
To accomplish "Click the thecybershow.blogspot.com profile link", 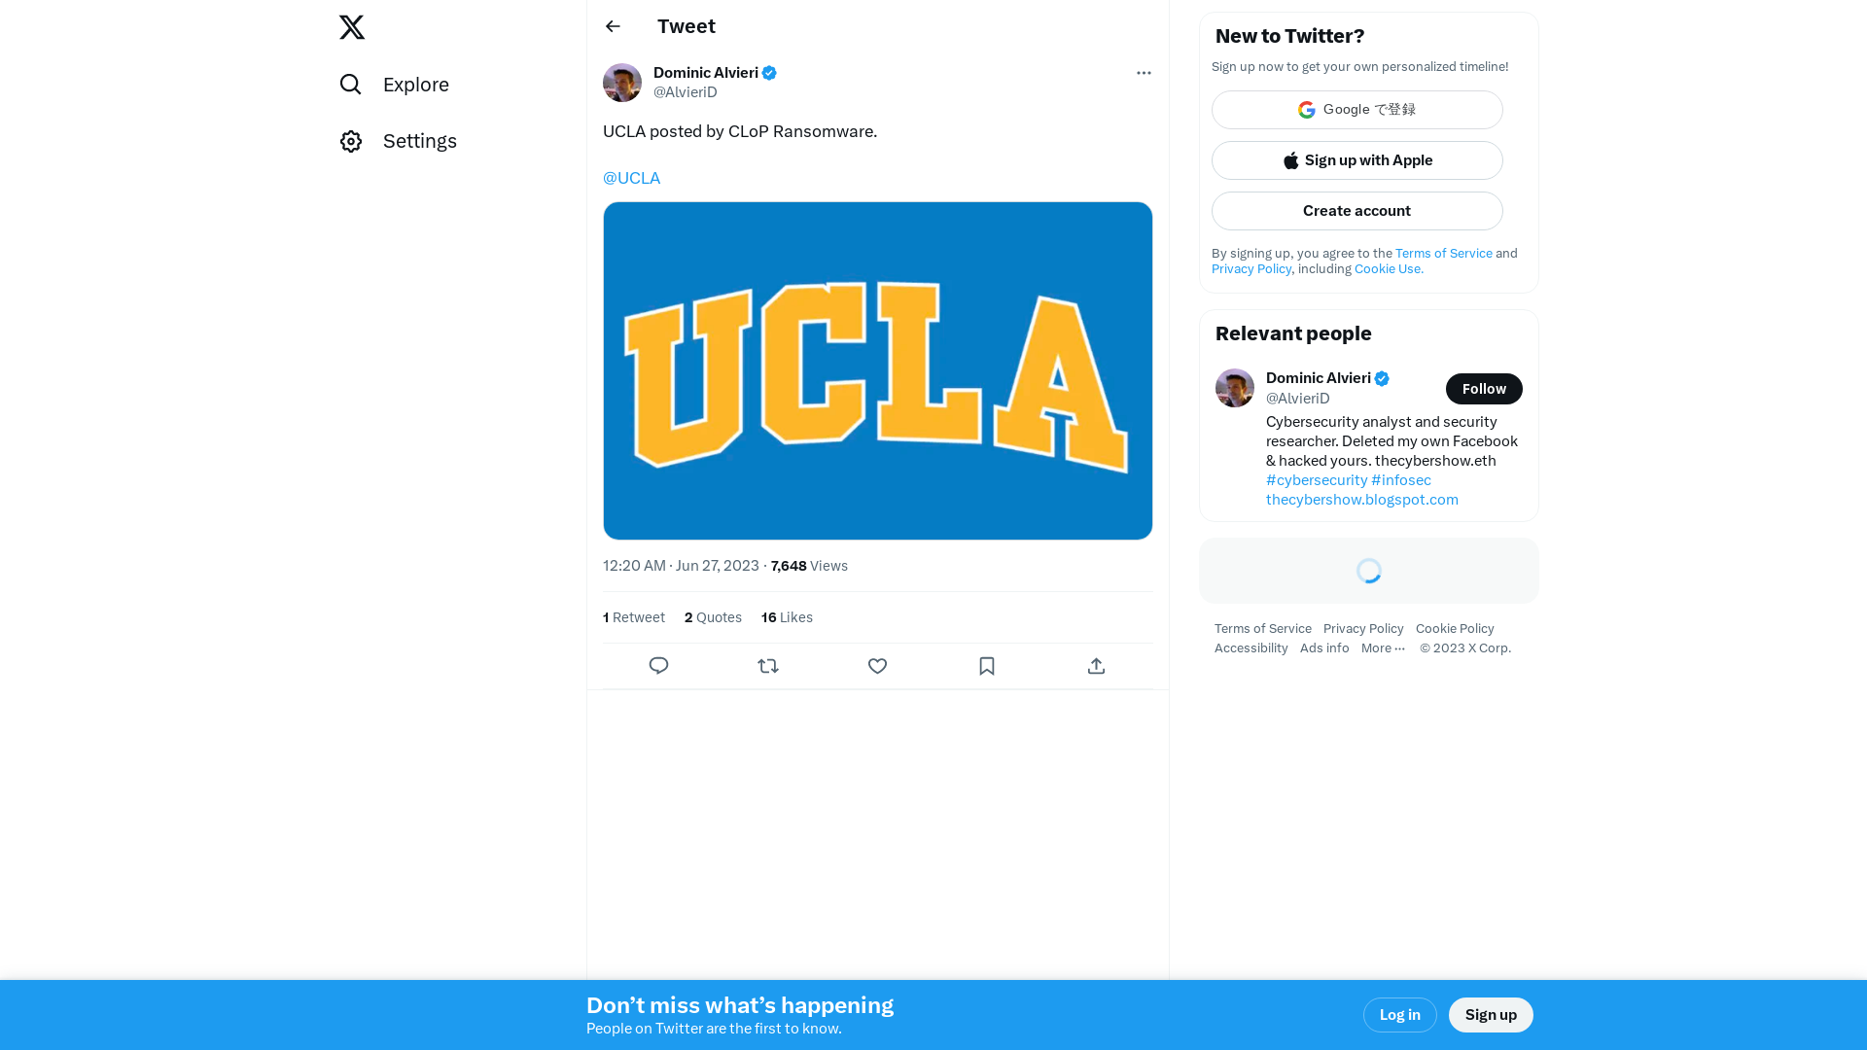I will pyautogui.click(x=1361, y=499).
